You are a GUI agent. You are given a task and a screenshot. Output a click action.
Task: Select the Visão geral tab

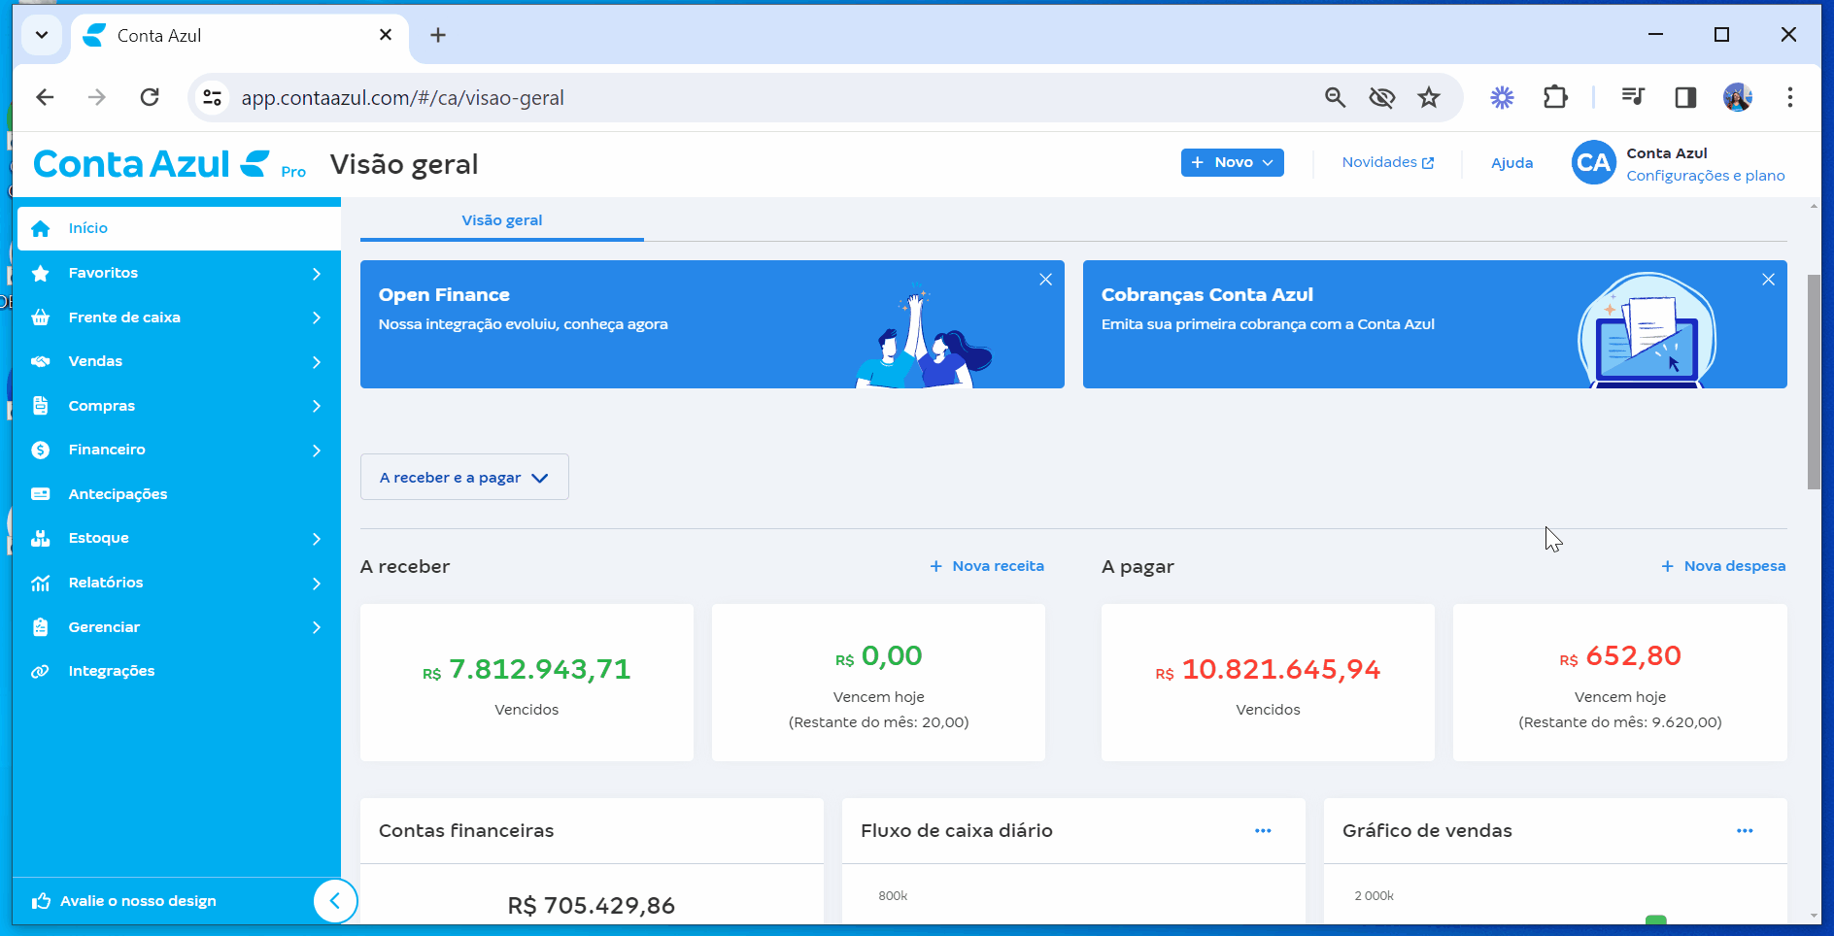point(501,220)
